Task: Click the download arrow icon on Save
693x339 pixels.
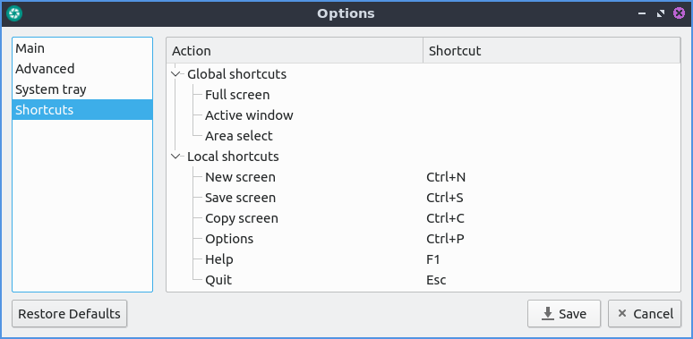Action: click(548, 314)
